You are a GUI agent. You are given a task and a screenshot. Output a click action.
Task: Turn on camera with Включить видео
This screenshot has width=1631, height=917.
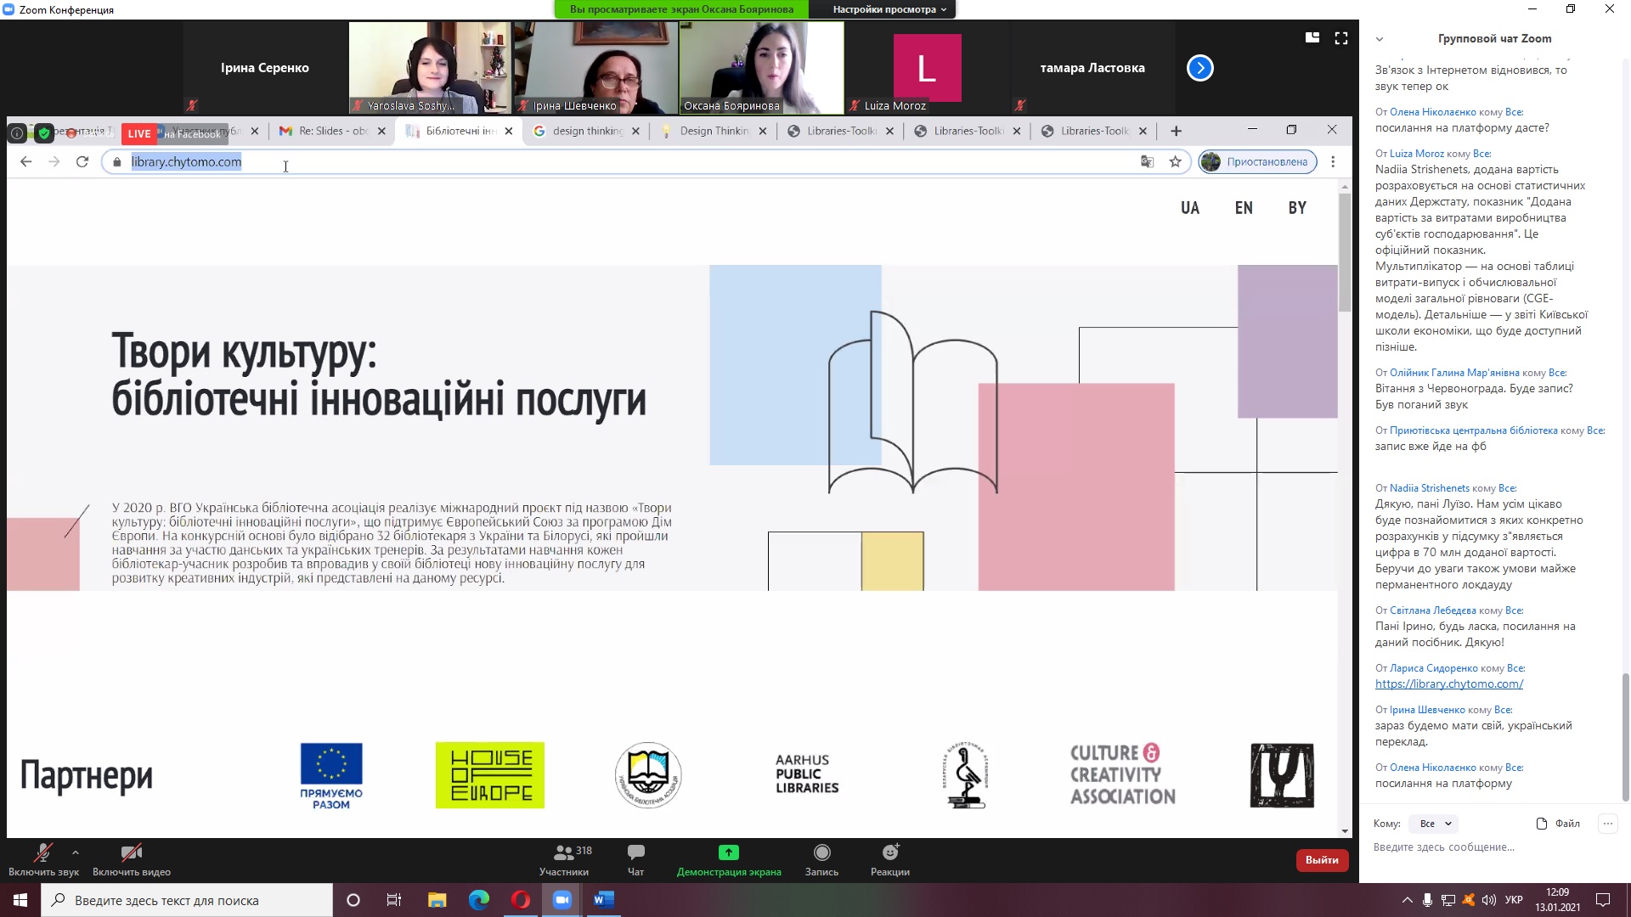[x=132, y=859]
